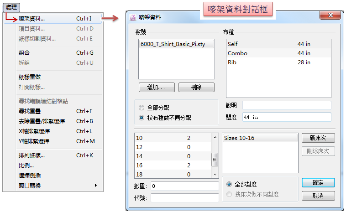This screenshot has height=212, width=346.
Task: Select 組合 menu command
Action: click(x=53, y=53)
